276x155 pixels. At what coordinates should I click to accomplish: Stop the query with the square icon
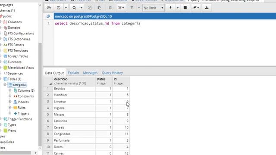(185, 8)
